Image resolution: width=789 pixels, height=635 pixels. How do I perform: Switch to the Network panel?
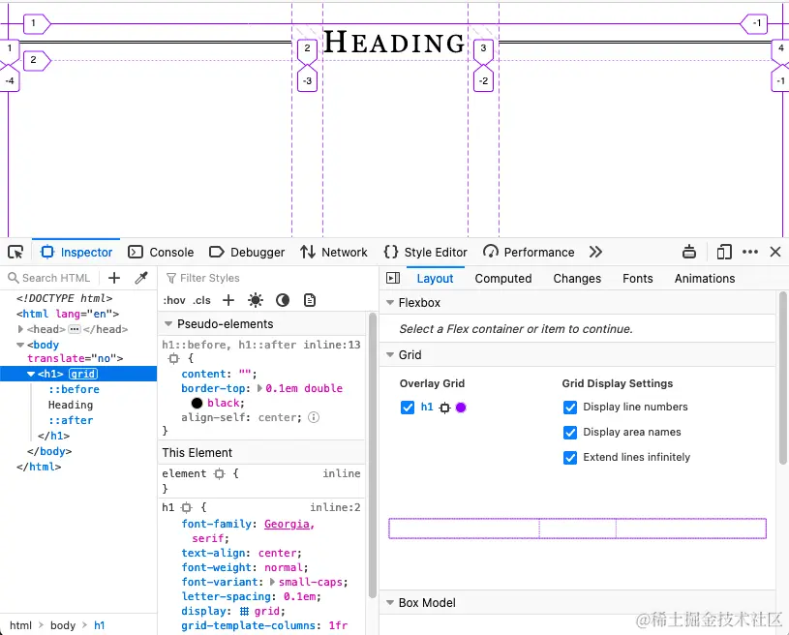click(x=334, y=252)
